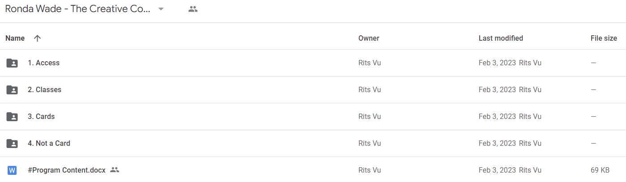
Task: Click the Ronda Wade folder title
Action: pos(78,9)
